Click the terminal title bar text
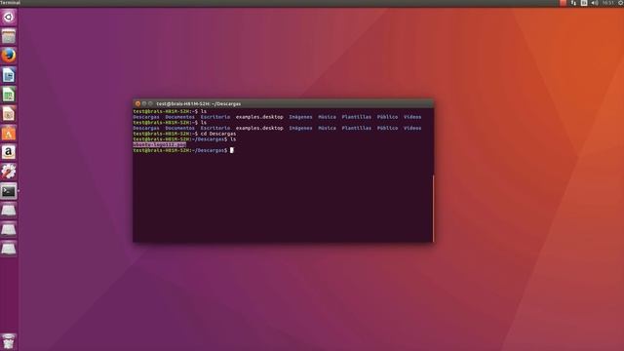 (x=199, y=104)
